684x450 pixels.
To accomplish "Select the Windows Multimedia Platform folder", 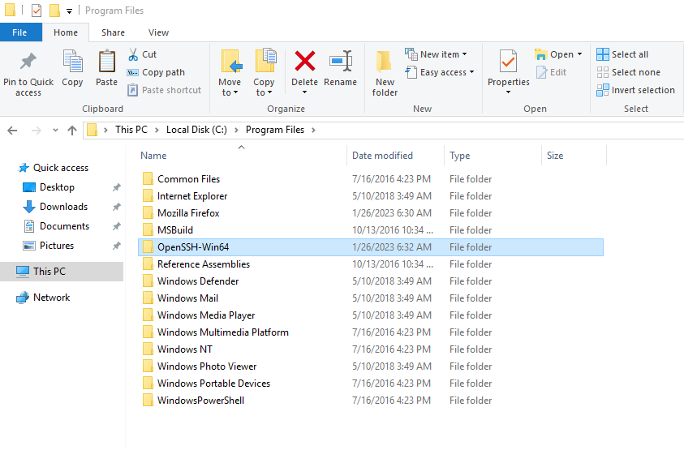I will [x=371, y=332].
